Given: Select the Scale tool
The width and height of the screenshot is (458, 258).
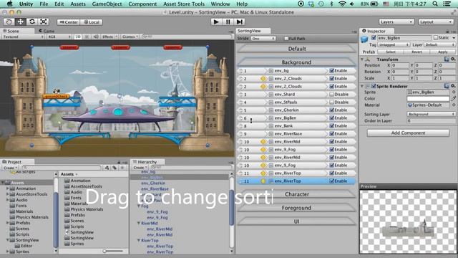Looking at the screenshot, I should pos(44,22).
